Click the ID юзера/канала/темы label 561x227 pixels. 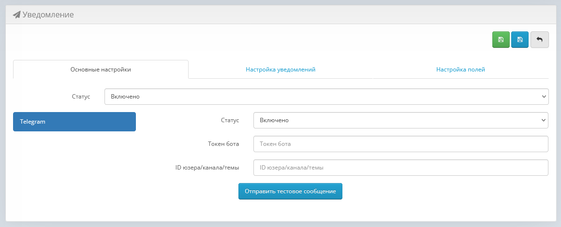[x=207, y=168]
